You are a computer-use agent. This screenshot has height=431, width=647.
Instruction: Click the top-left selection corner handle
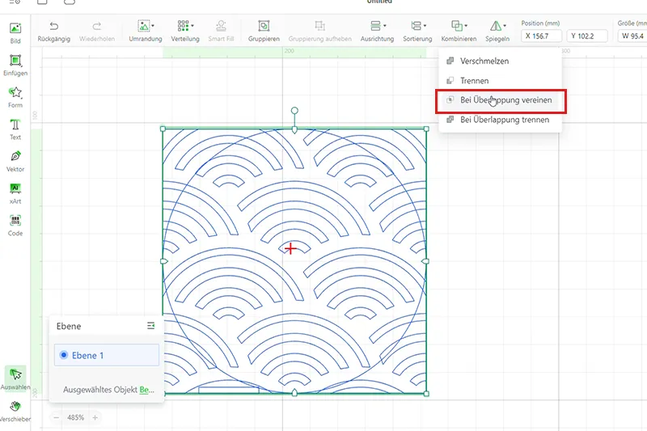(163, 129)
